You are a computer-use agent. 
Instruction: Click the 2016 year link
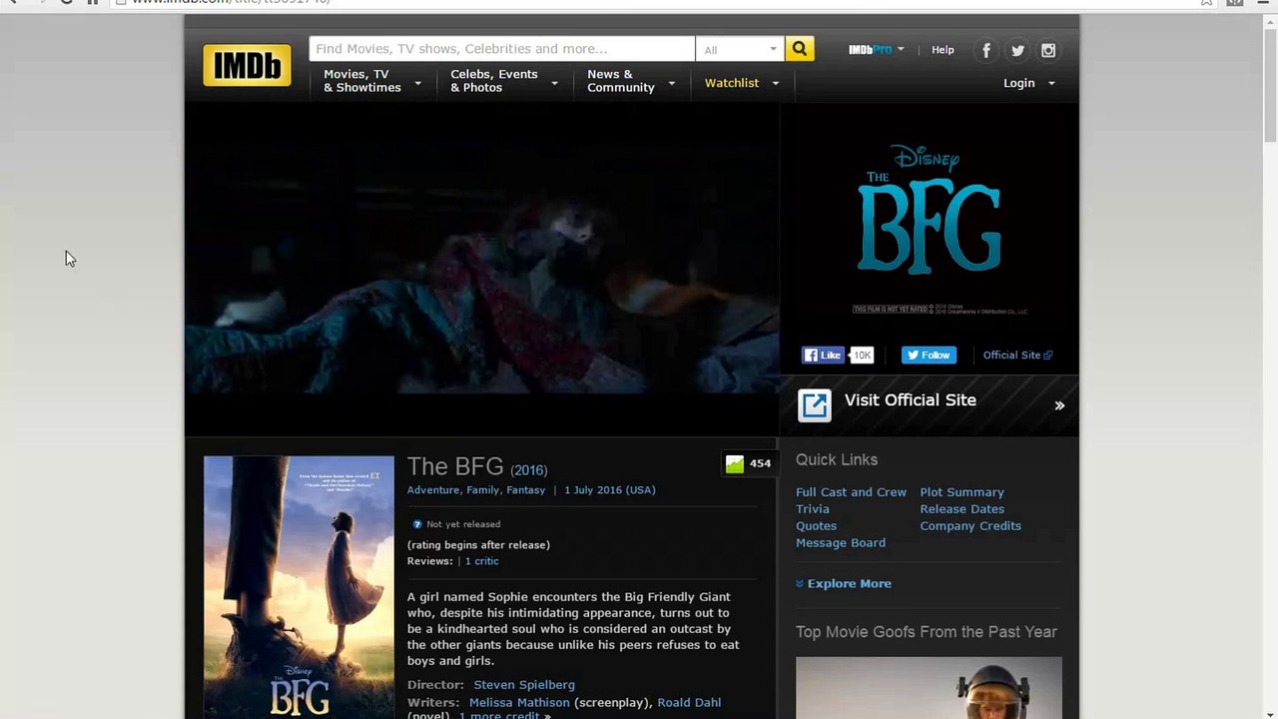pos(529,470)
